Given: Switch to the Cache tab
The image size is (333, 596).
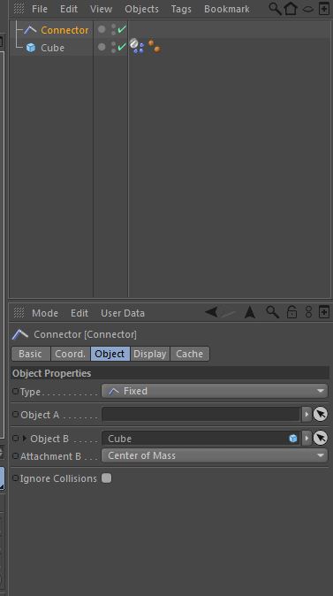Looking at the screenshot, I should [190, 354].
